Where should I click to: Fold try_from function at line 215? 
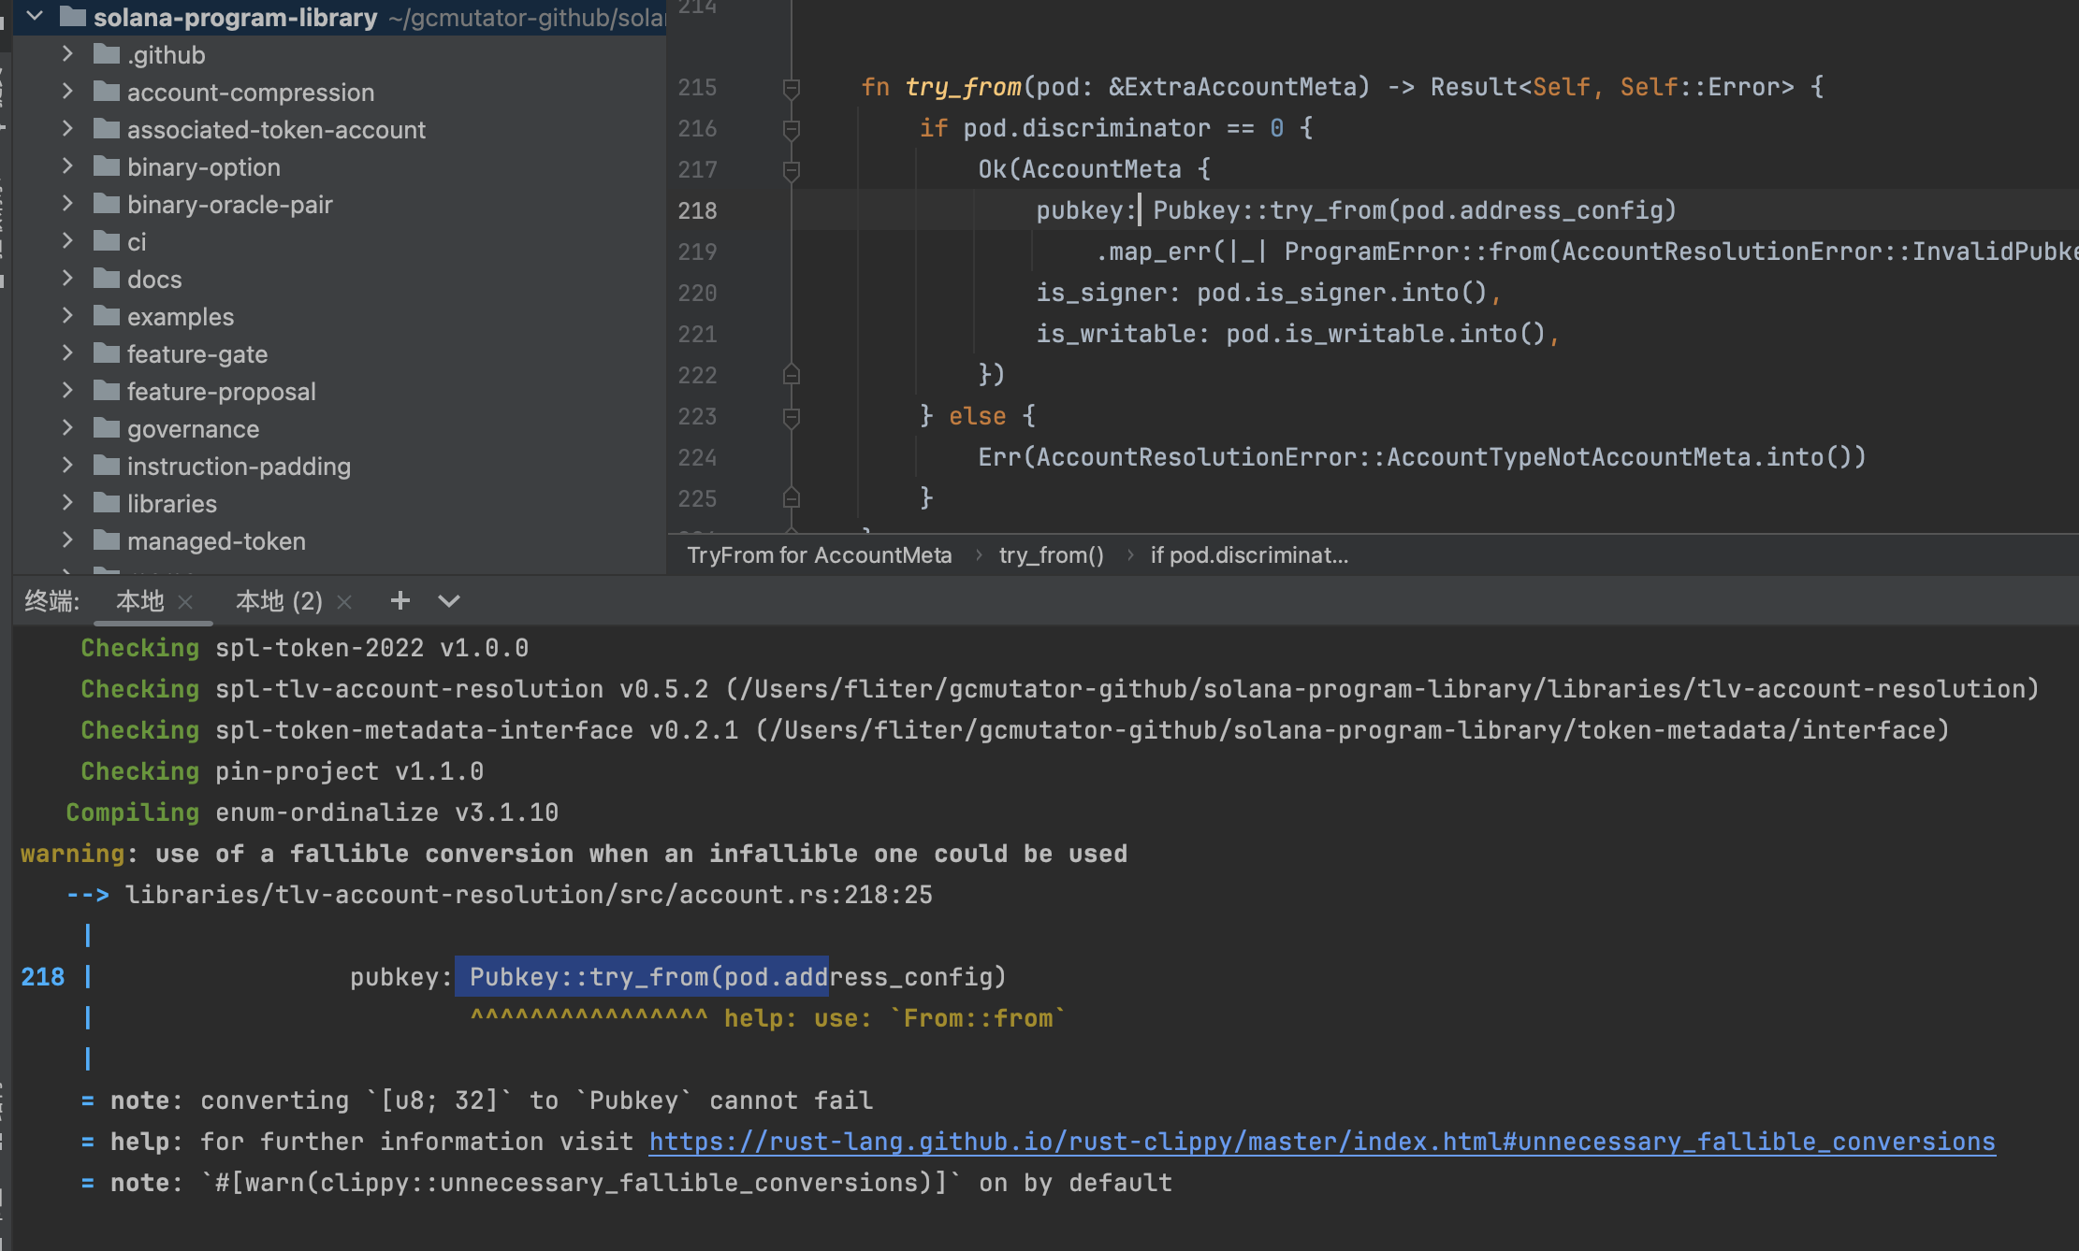point(791,88)
